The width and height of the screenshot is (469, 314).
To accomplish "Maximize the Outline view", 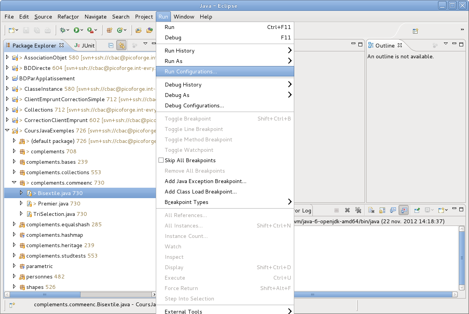I will coord(461,44).
